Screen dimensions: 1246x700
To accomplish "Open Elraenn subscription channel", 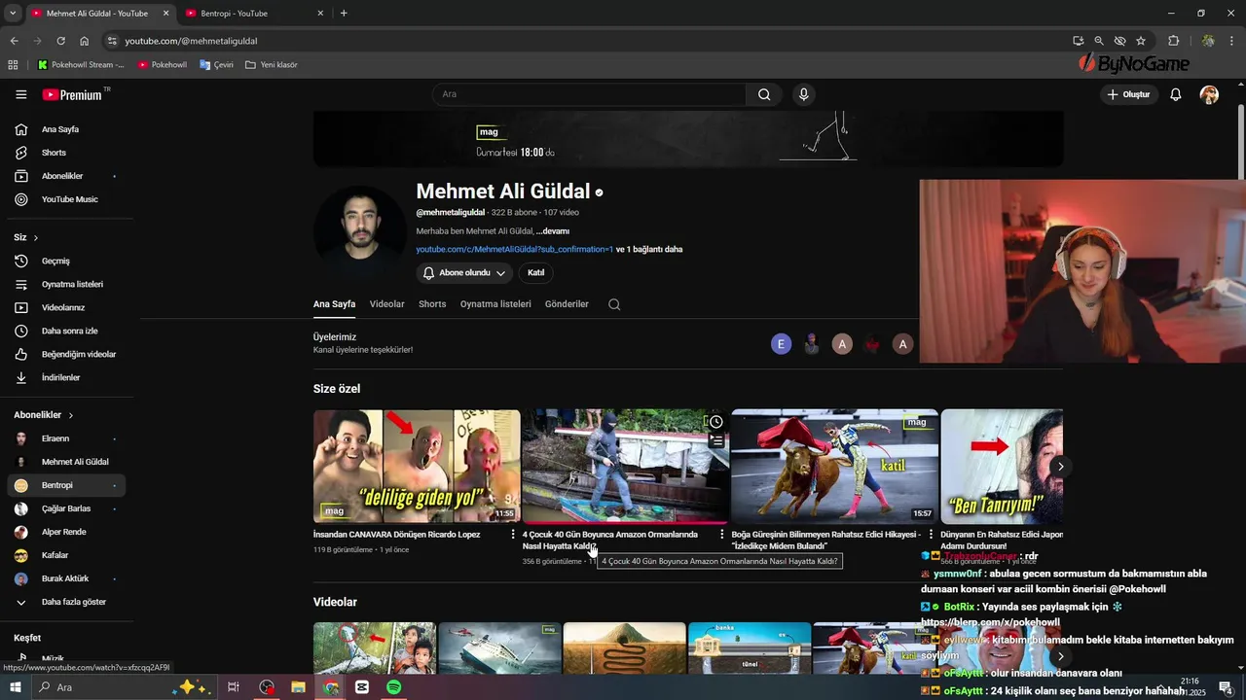I will point(66,438).
